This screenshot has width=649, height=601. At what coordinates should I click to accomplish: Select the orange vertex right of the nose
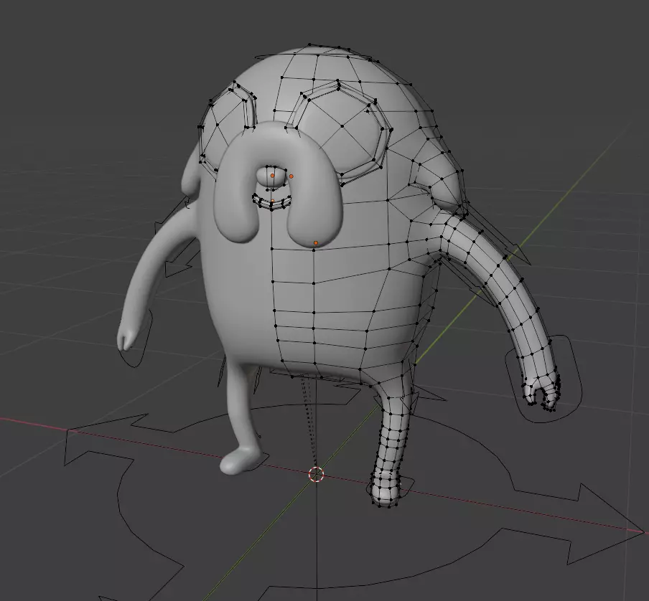click(291, 176)
